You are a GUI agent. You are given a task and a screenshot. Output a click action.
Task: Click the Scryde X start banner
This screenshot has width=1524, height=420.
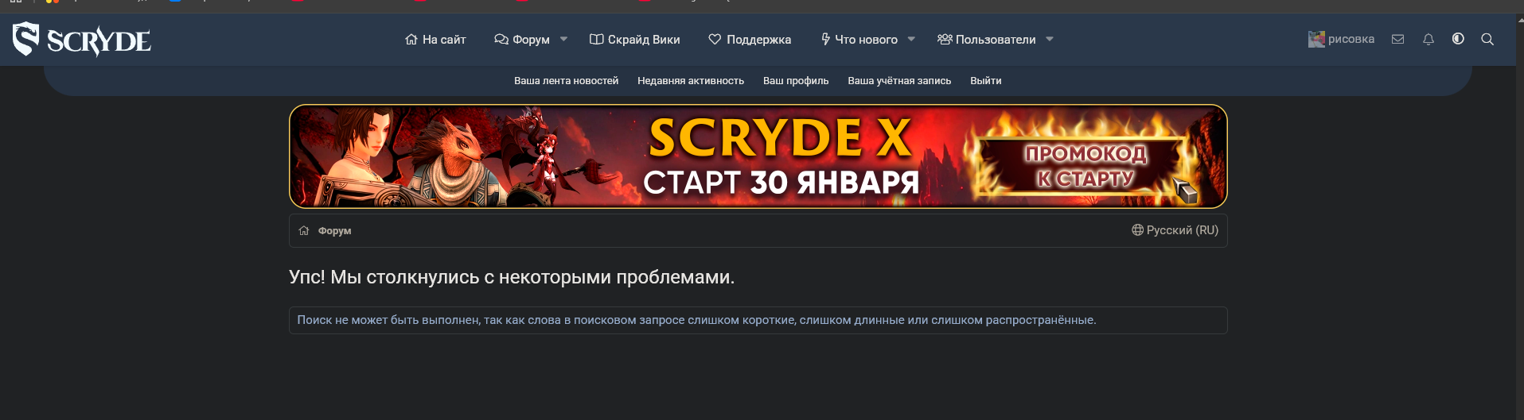click(x=758, y=156)
